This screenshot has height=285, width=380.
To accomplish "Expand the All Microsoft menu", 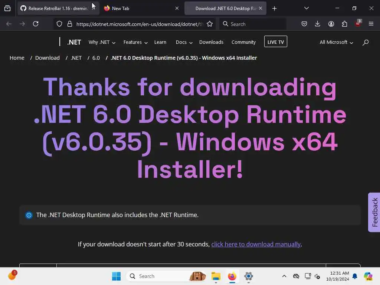I will (x=336, y=42).
